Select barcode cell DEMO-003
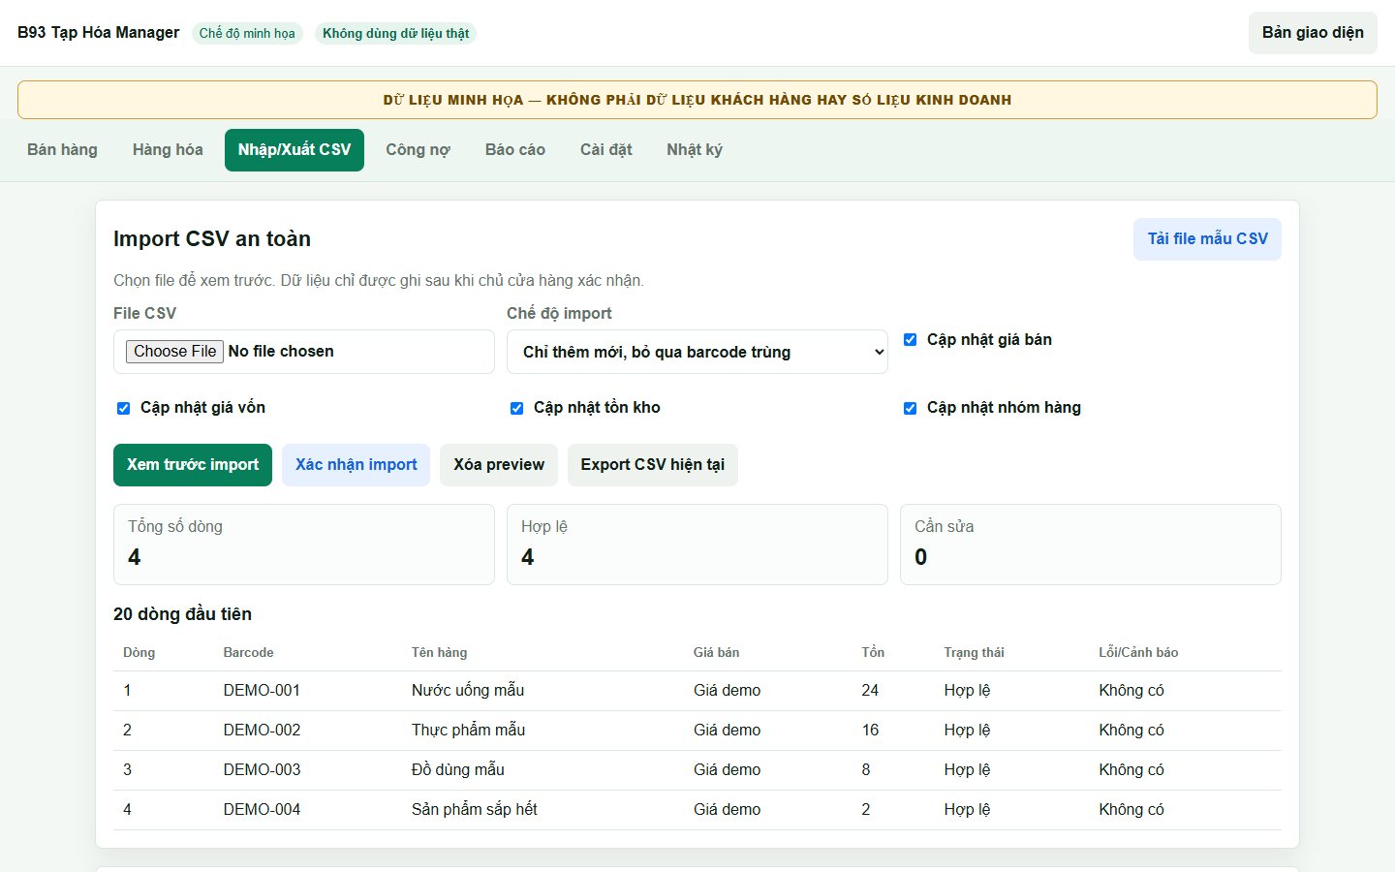The height and width of the screenshot is (872, 1395). point(262,770)
